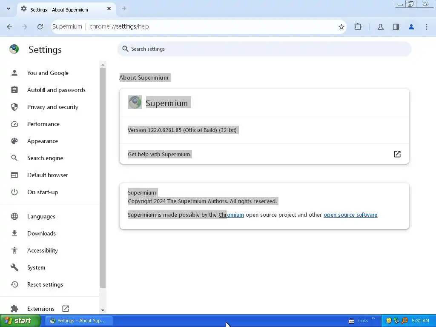The height and width of the screenshot is (327, 436).
Task: Click the window icon for Default browser
Action: pos(14,175)
